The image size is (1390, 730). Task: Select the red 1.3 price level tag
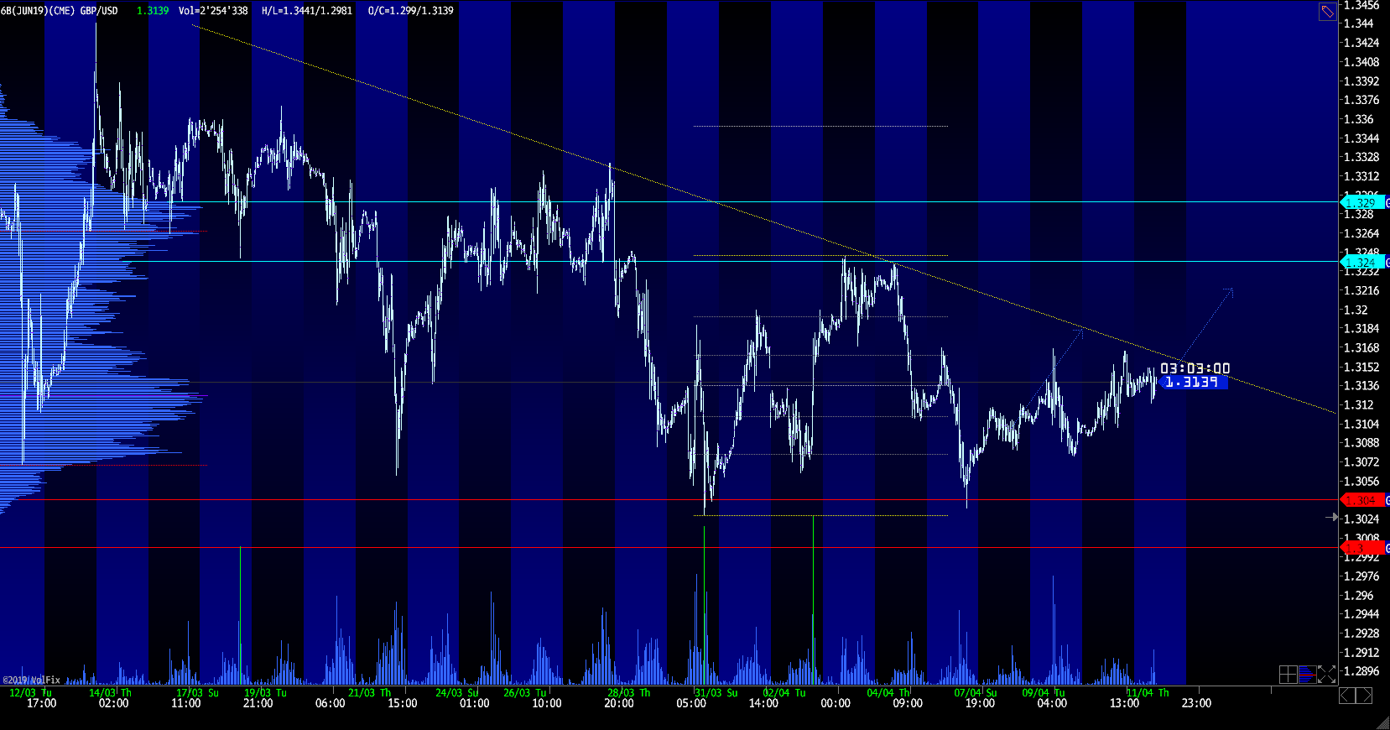1361,548
